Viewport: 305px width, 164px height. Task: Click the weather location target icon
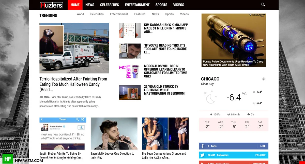click(264, 79)
